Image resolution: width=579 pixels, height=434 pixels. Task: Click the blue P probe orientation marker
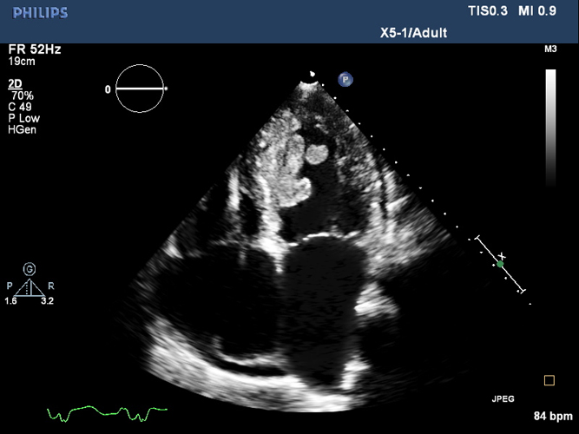click(345, 79)
